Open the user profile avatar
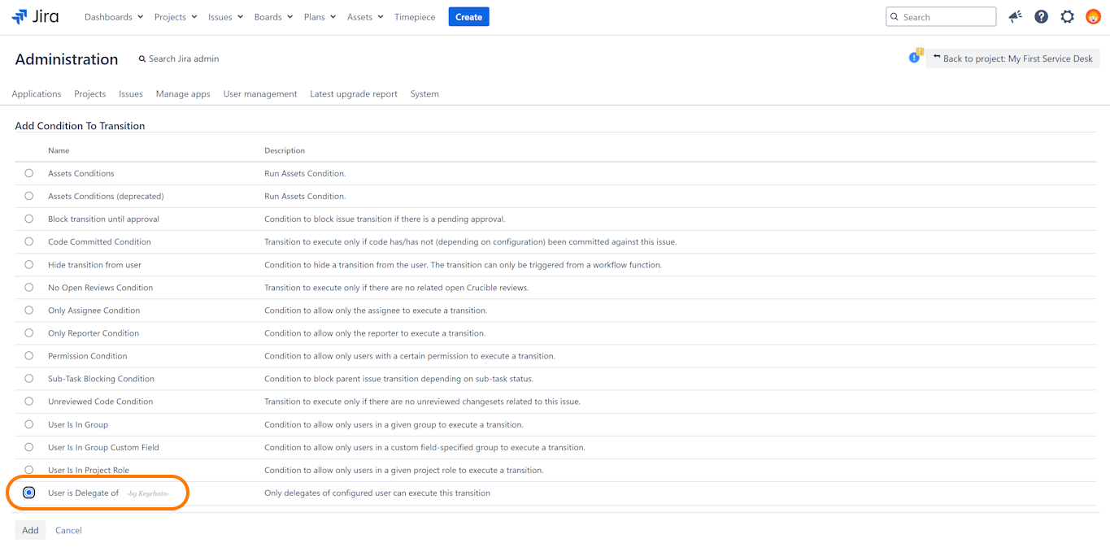The width and height of the screenshot is (1110, 556). pyautogui.click(x=1093, y=17)
